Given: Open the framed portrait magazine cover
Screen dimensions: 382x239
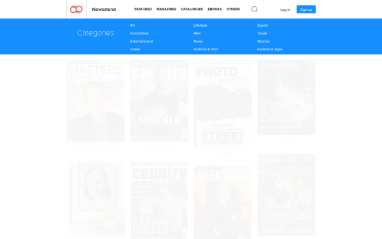Looking at the screenshot, I should [95, 199].
